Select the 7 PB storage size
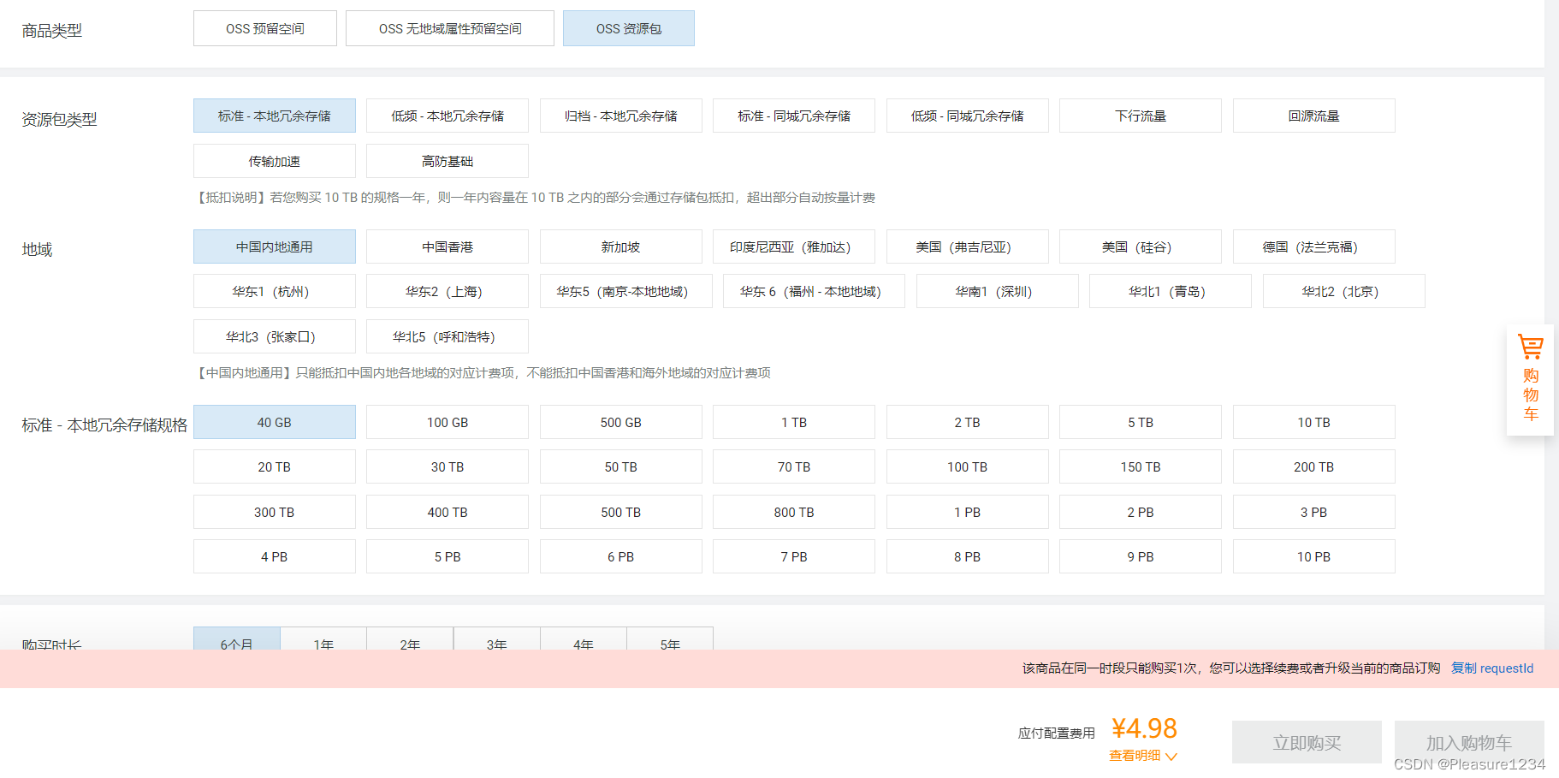Screen dimensions: 1559x778 tap(794, 556)
